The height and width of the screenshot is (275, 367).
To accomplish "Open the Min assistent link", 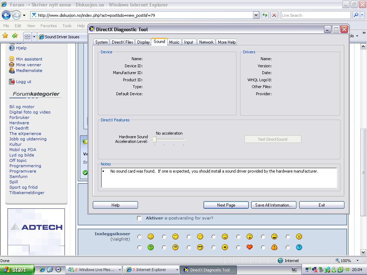I will click(29, 59).
